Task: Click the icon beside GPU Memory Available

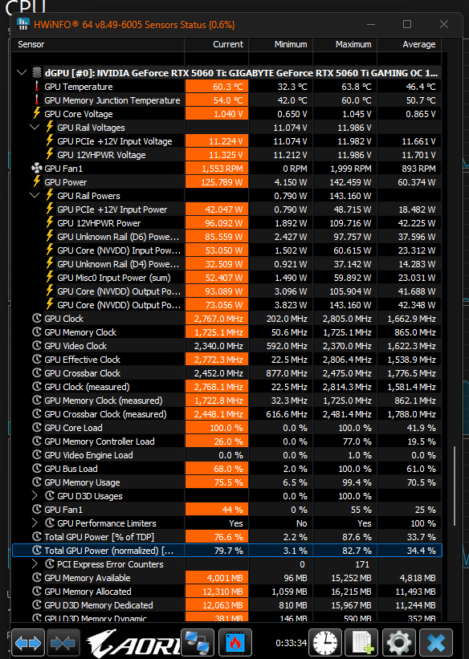Action: (x=37, y=578)
